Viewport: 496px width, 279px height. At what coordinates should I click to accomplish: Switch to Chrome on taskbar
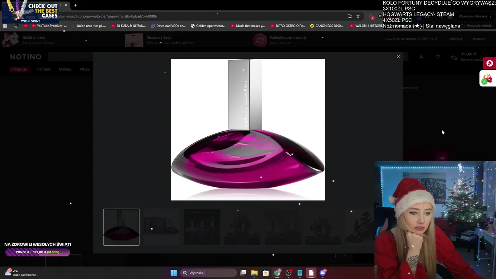(277, 273)
